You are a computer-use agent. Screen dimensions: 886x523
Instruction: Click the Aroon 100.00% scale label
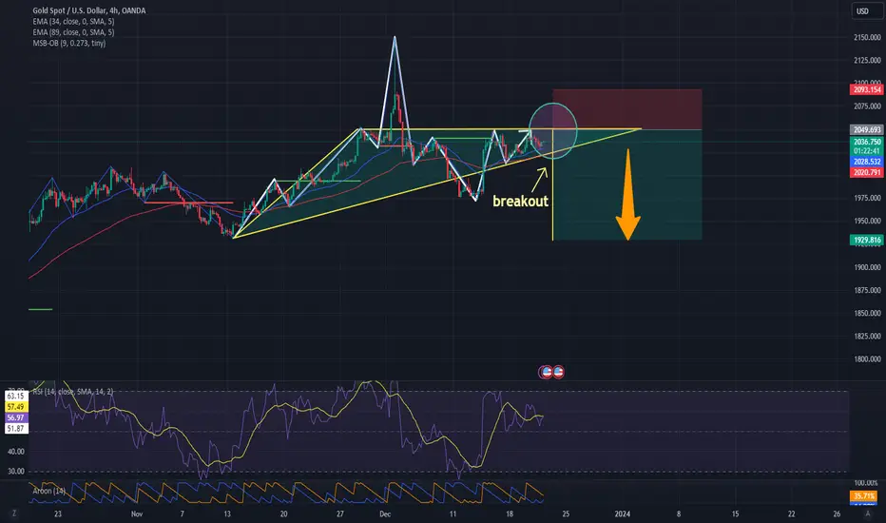(x=866, y=483)
